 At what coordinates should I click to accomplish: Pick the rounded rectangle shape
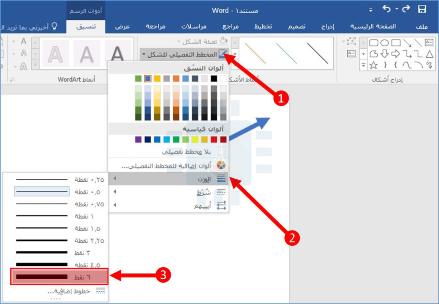(x=374, y=43)
